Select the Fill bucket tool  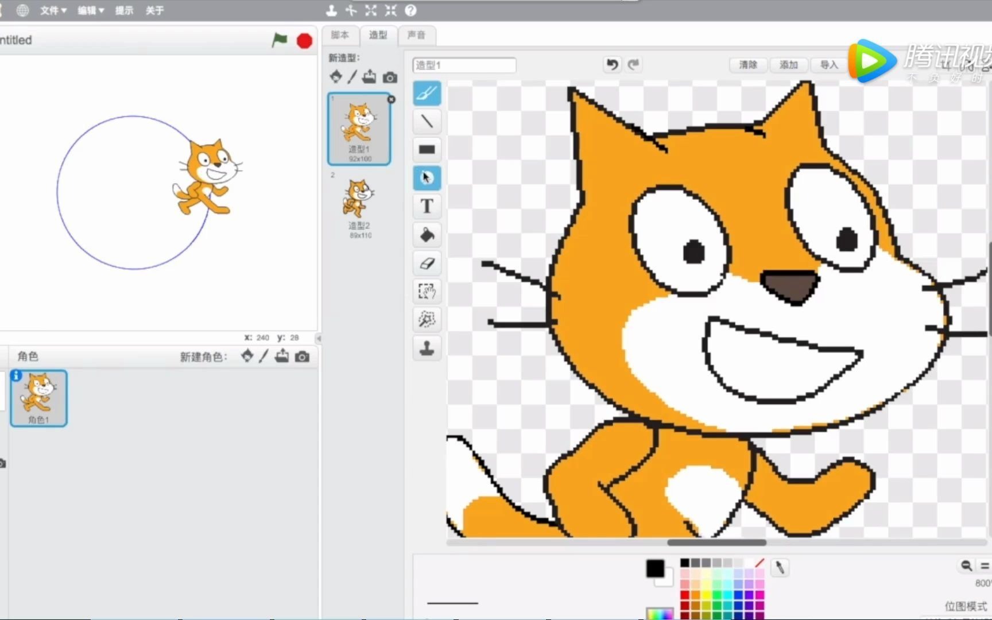pyautogui.click(x=427, y=234)
